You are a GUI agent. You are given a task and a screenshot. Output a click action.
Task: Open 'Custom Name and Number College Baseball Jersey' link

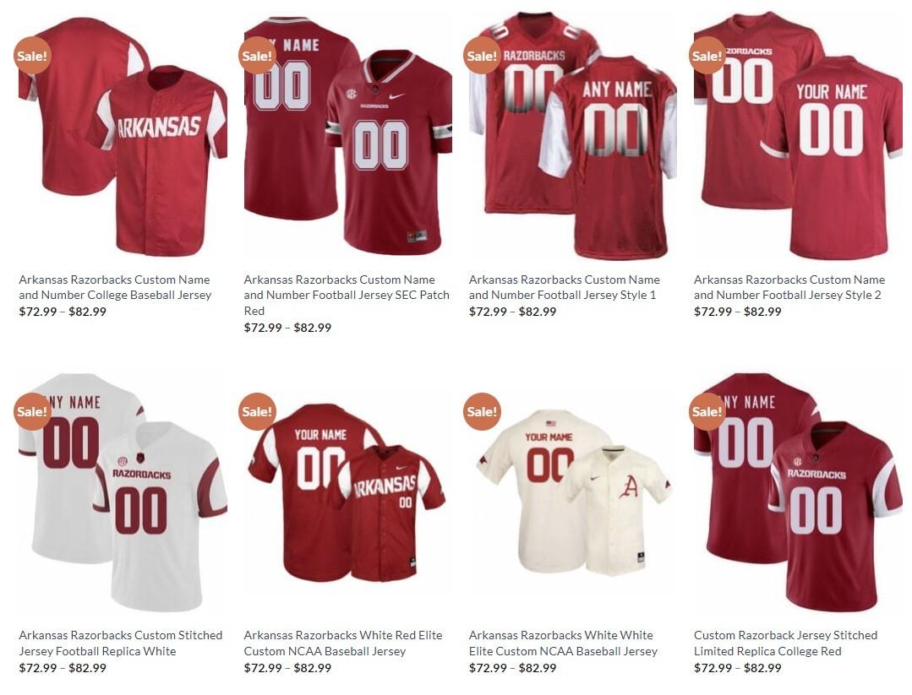pyautogui.click(x=115, y=287)
